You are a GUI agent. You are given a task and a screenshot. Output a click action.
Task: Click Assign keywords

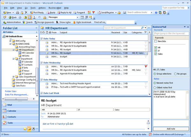click(x=44, y=22)
